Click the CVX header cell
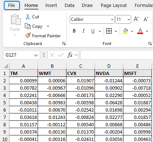The height and width of the screenshot is (142, 153). 81,73
